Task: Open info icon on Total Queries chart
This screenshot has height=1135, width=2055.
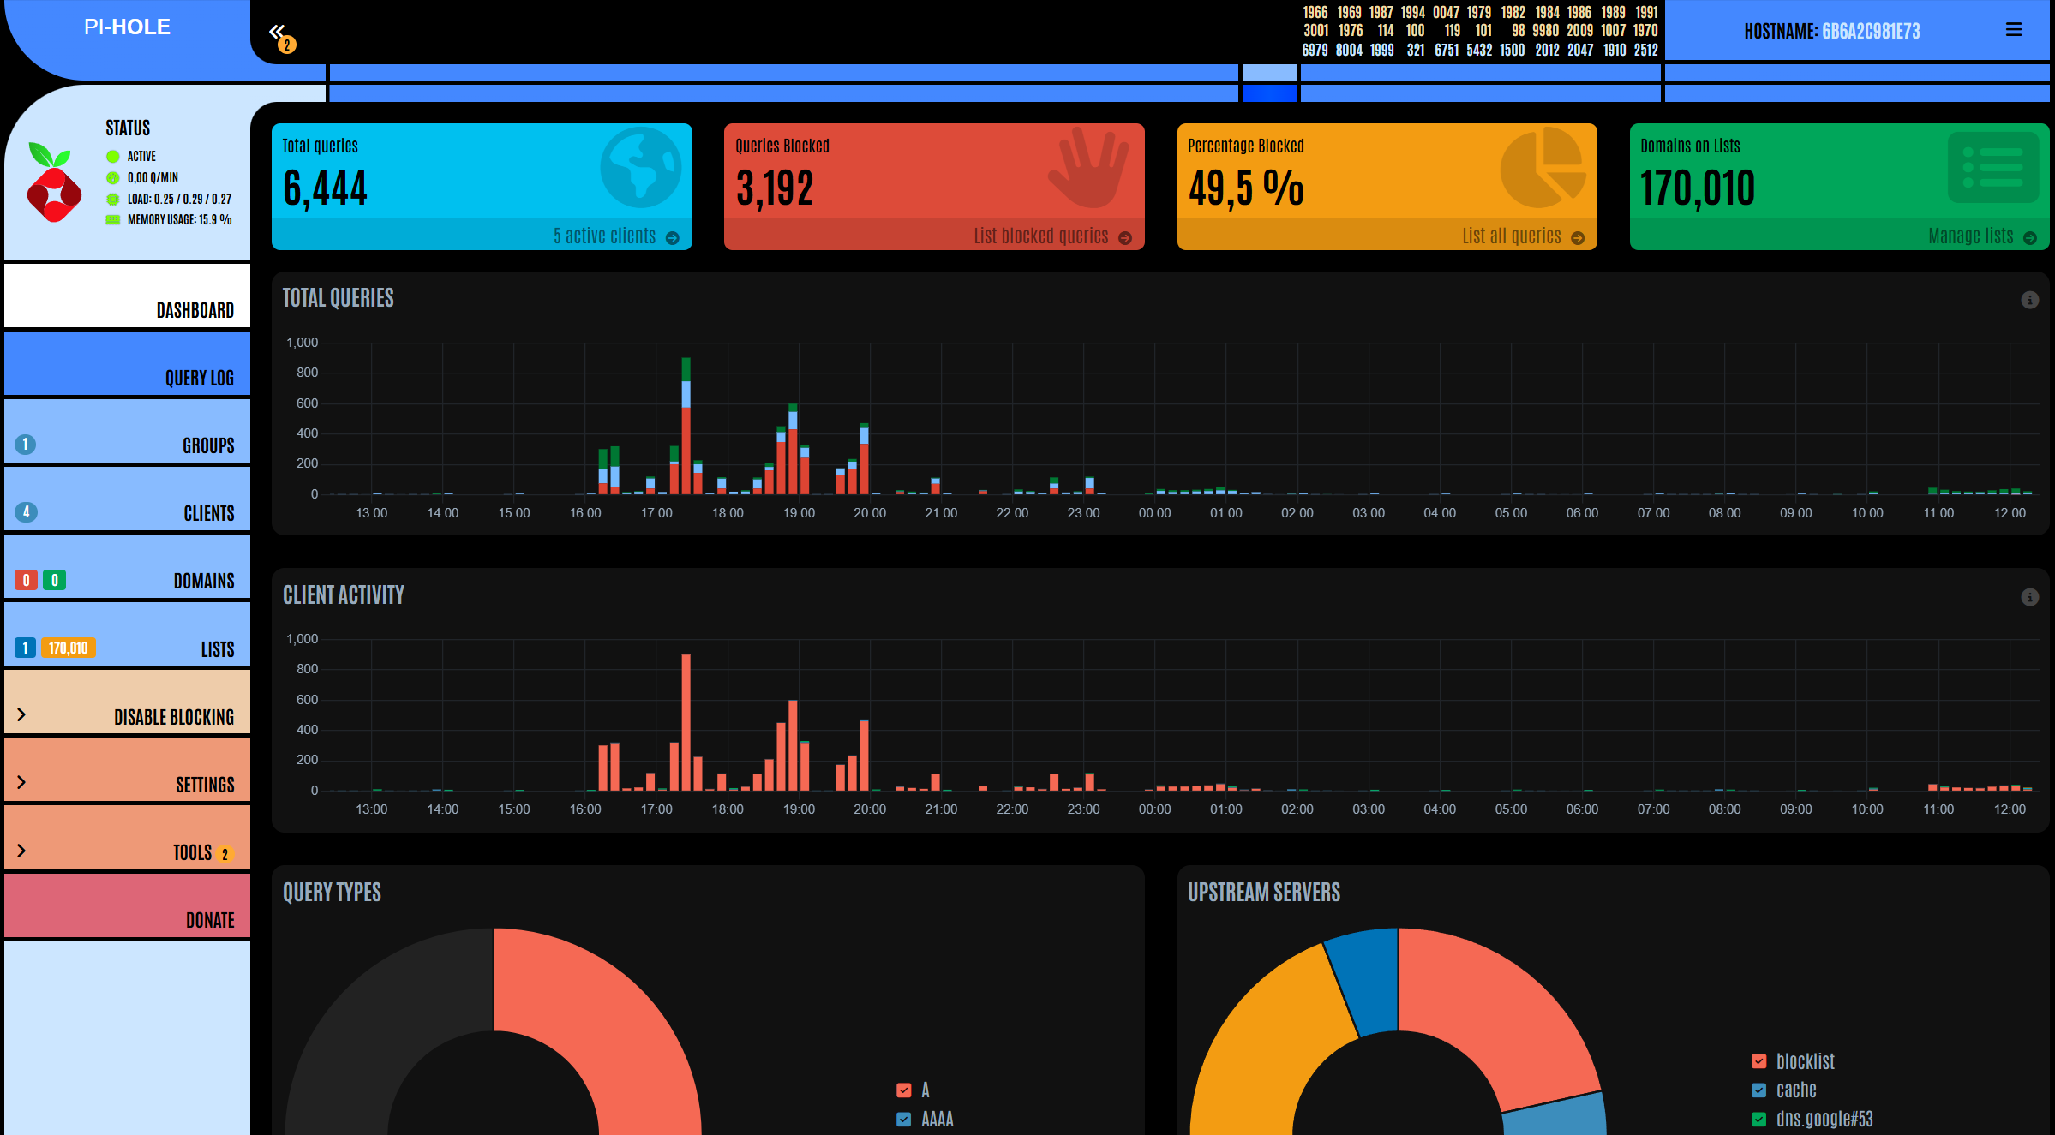Action: coord(2029,300)
